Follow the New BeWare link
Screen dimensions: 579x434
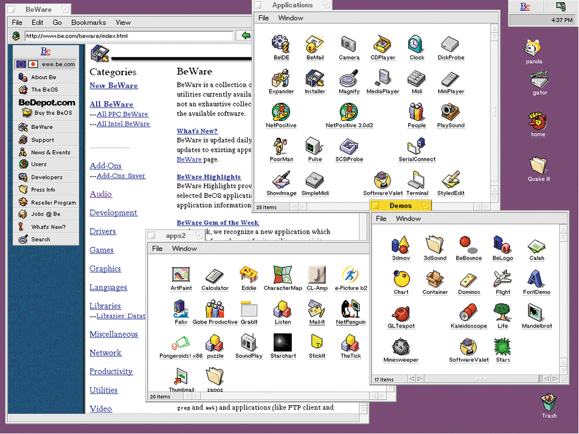[113, 86]
